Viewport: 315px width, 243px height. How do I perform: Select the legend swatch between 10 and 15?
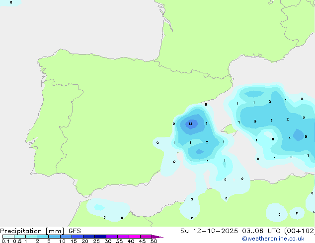point(66,237)
